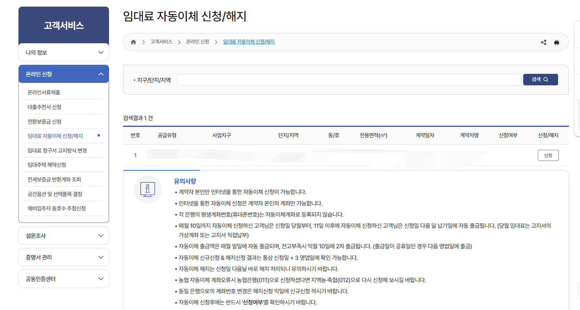The image size is (580, 310).
Task: Open 대출추천서 신청 in the sidebar
Action: tap(44, 107)
